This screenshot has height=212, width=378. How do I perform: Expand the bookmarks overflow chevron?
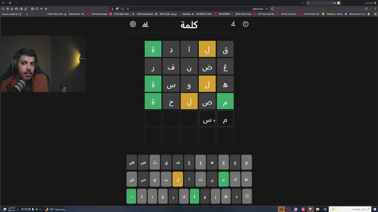point(27,14)
